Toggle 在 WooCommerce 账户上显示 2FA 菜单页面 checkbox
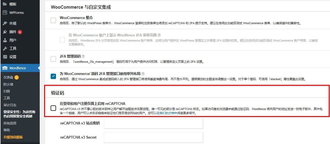Screen dimensions: 330x144 (x=62, y=40)
